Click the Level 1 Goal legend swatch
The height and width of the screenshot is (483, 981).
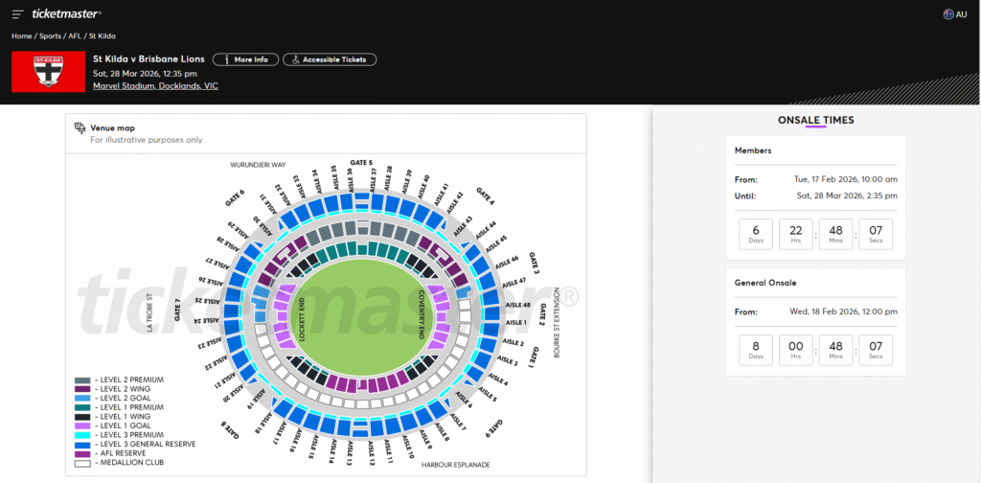pyautogui.click(x=81, y=425)
